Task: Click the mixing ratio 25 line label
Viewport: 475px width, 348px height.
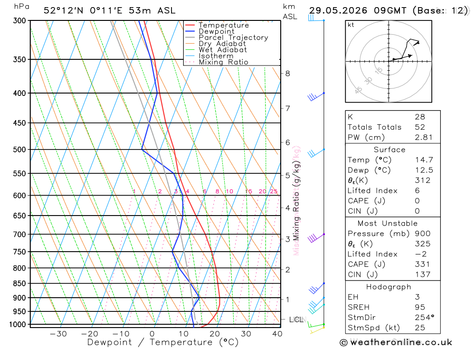Action: tap(274, 191)
